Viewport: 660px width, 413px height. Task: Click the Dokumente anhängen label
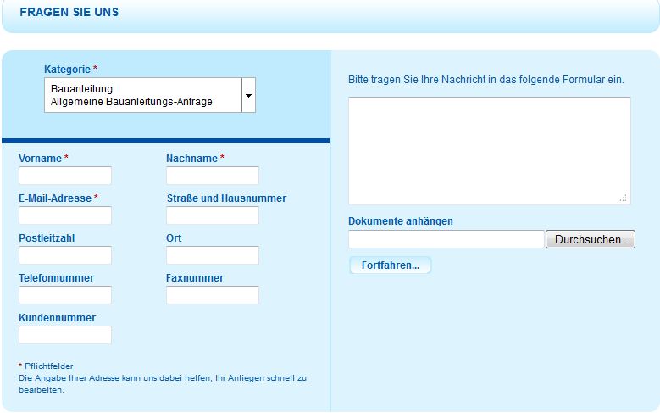click(401, 221)
